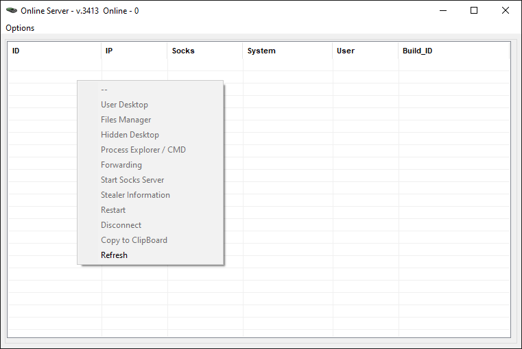Click the User column header
522x349 pixels.
(x=365, y=51)
